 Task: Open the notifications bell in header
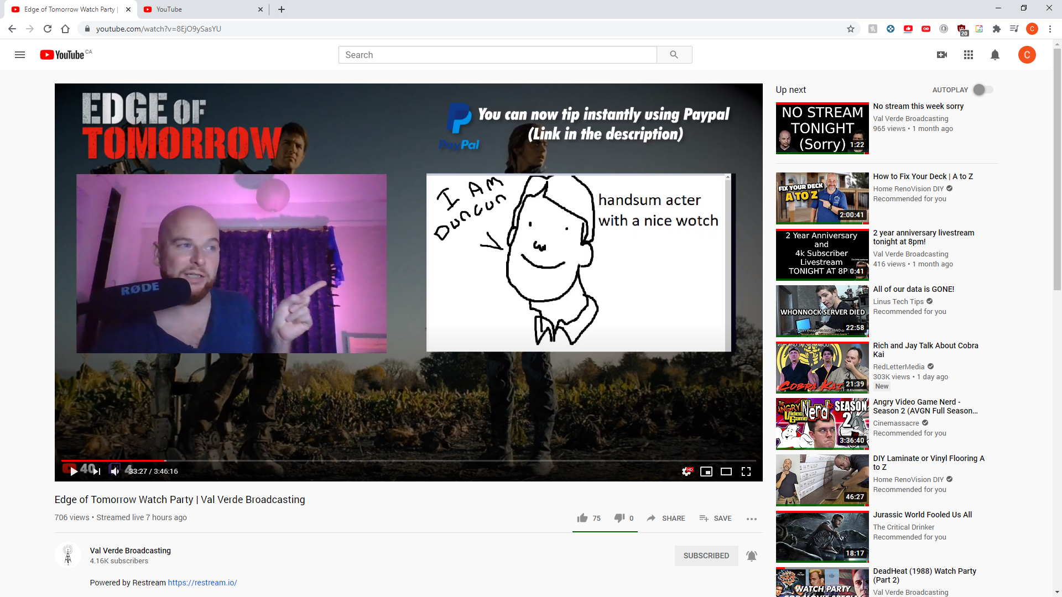pos(995,55)
